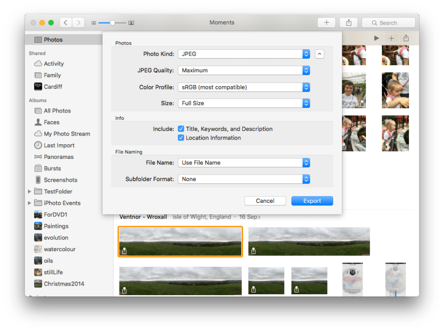Switch to the Photos library view

pyautogui.click(x=47, y=39)
